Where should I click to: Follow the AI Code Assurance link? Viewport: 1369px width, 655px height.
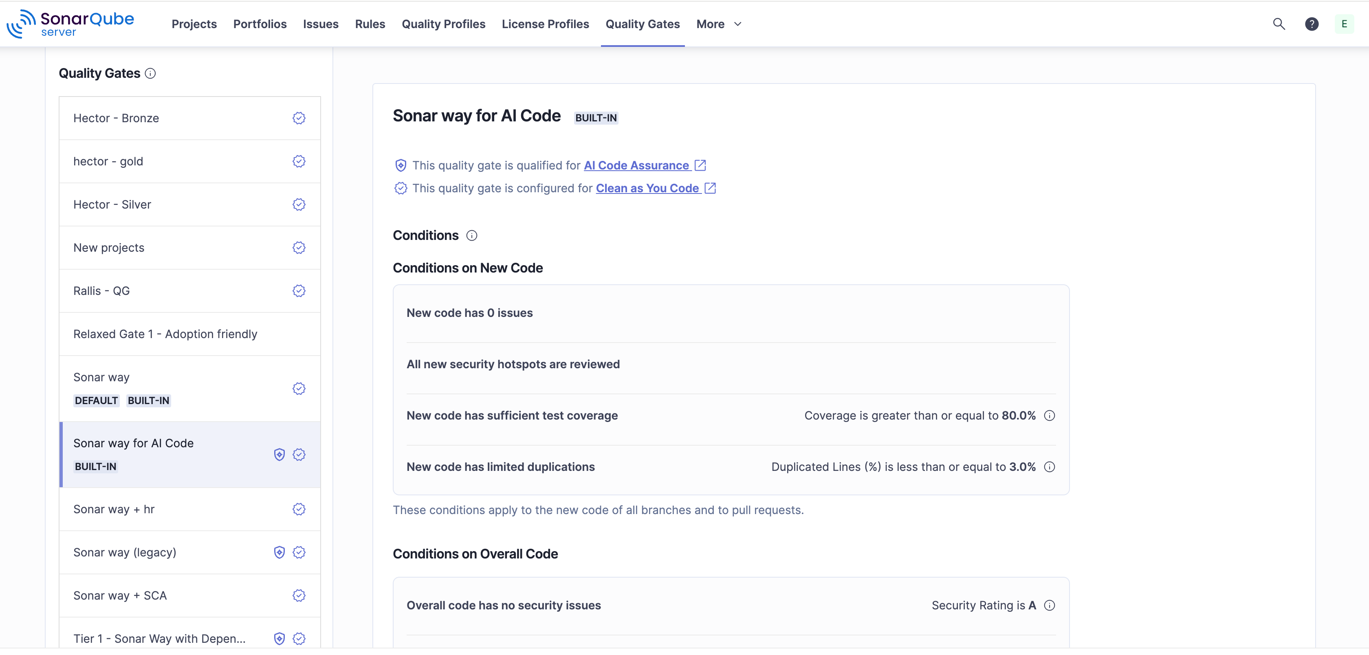click(x=636, y=165)
